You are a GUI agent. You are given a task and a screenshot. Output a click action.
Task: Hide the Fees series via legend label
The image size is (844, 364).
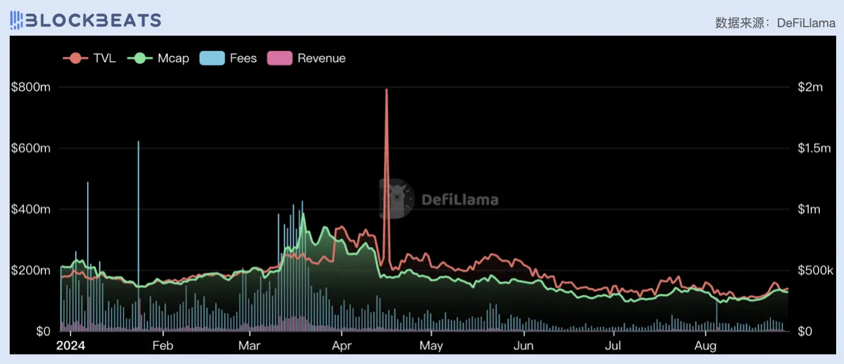pyautogui.click(x=243, y=59)
